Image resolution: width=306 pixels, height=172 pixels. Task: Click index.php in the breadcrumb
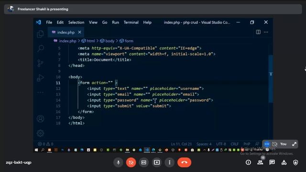67,41
